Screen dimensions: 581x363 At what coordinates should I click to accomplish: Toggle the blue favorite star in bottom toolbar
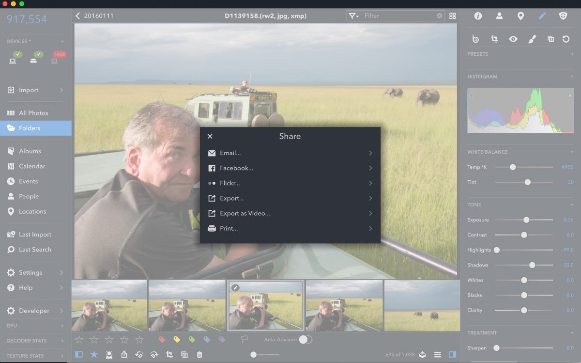94,355
